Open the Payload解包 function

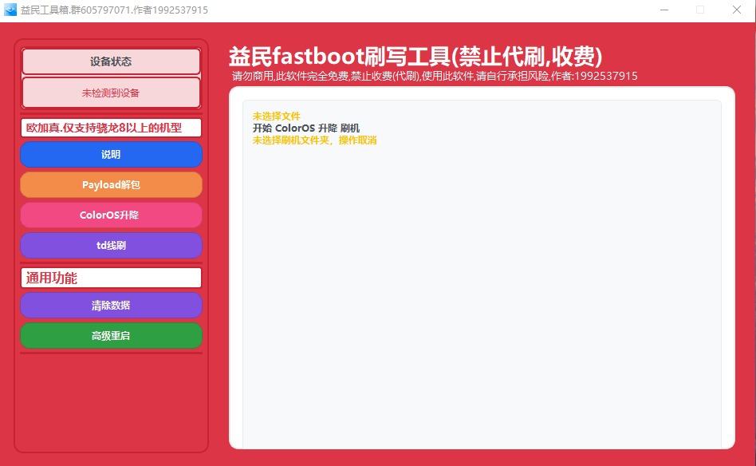(111, 185)
